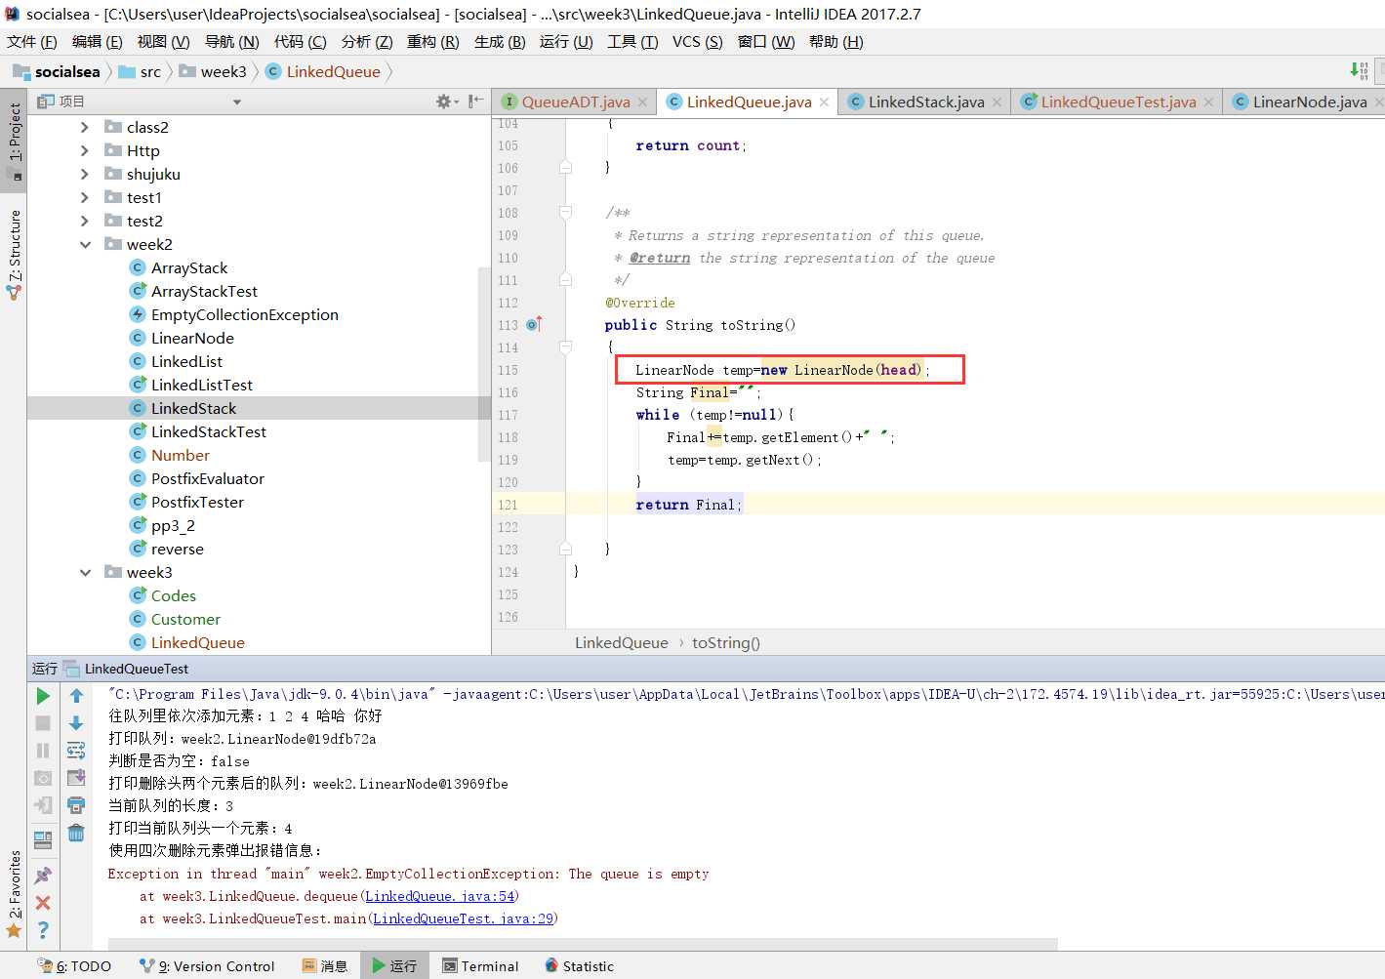Click the pause output icon
Screen dimensions: 1385x979
[43, 751]
